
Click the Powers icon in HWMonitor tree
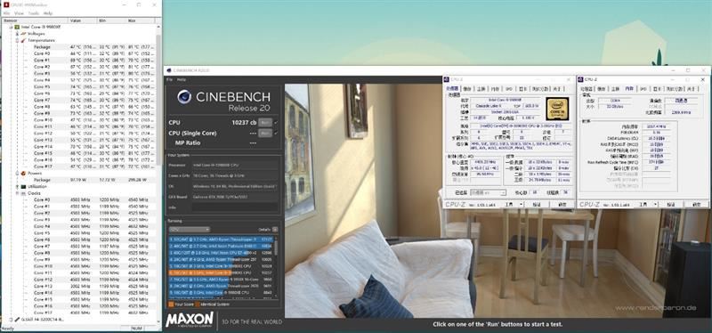23,173
